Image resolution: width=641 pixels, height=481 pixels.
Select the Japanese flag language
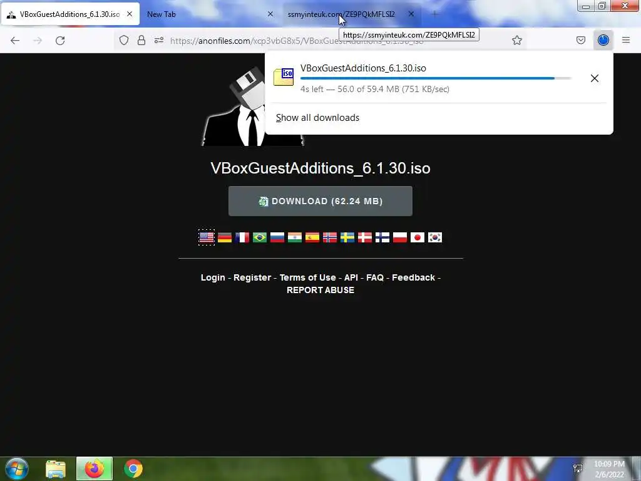418,237
